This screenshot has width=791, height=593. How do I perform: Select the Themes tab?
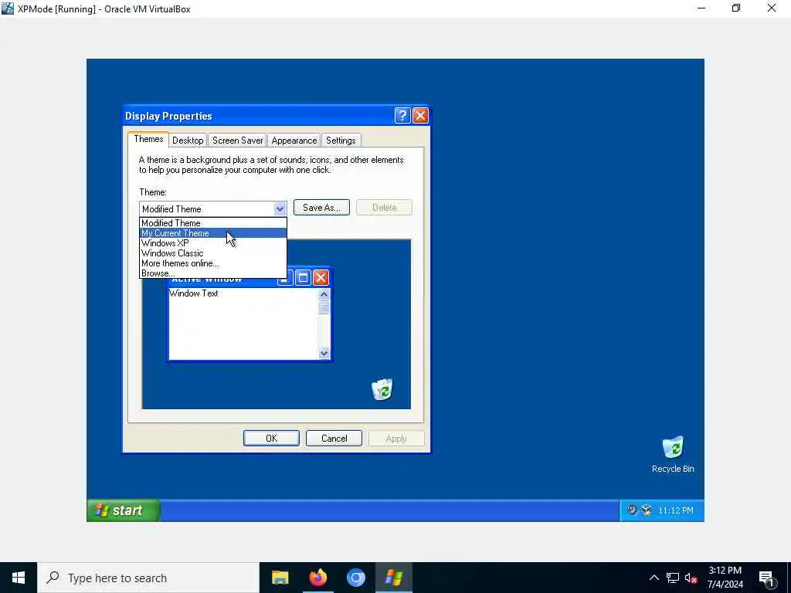[x=148, y=139]
